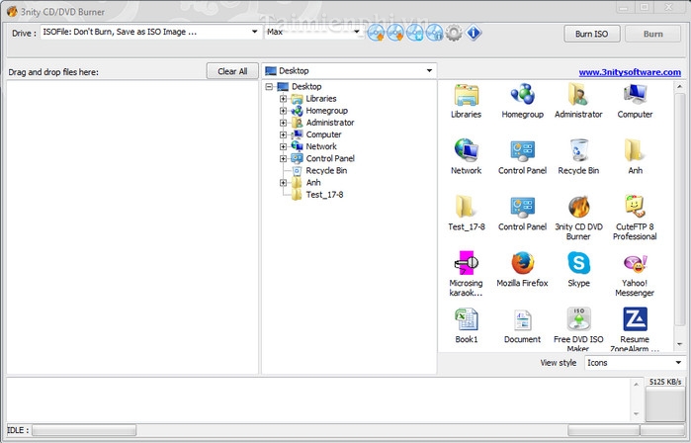Select the Homegroup icon in the file pane
Screen dimensions: 691x443
(x=522, y=94)
